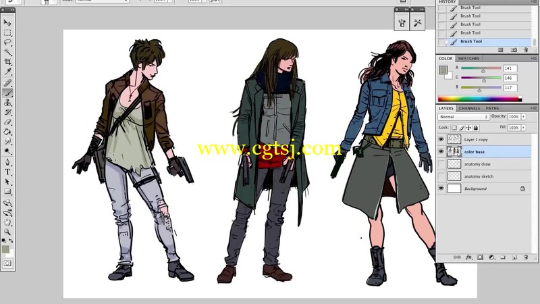Select the 3D Orbit camera tool
The image size is (540, 304).
[x=7, y=212]
